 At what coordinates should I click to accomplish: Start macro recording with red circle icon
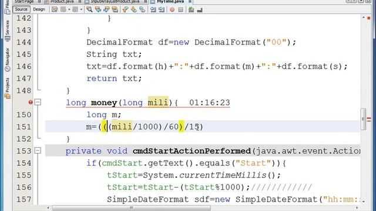[172, 9]
